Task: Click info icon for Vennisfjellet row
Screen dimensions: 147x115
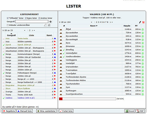Action: (x=143, y=53)
